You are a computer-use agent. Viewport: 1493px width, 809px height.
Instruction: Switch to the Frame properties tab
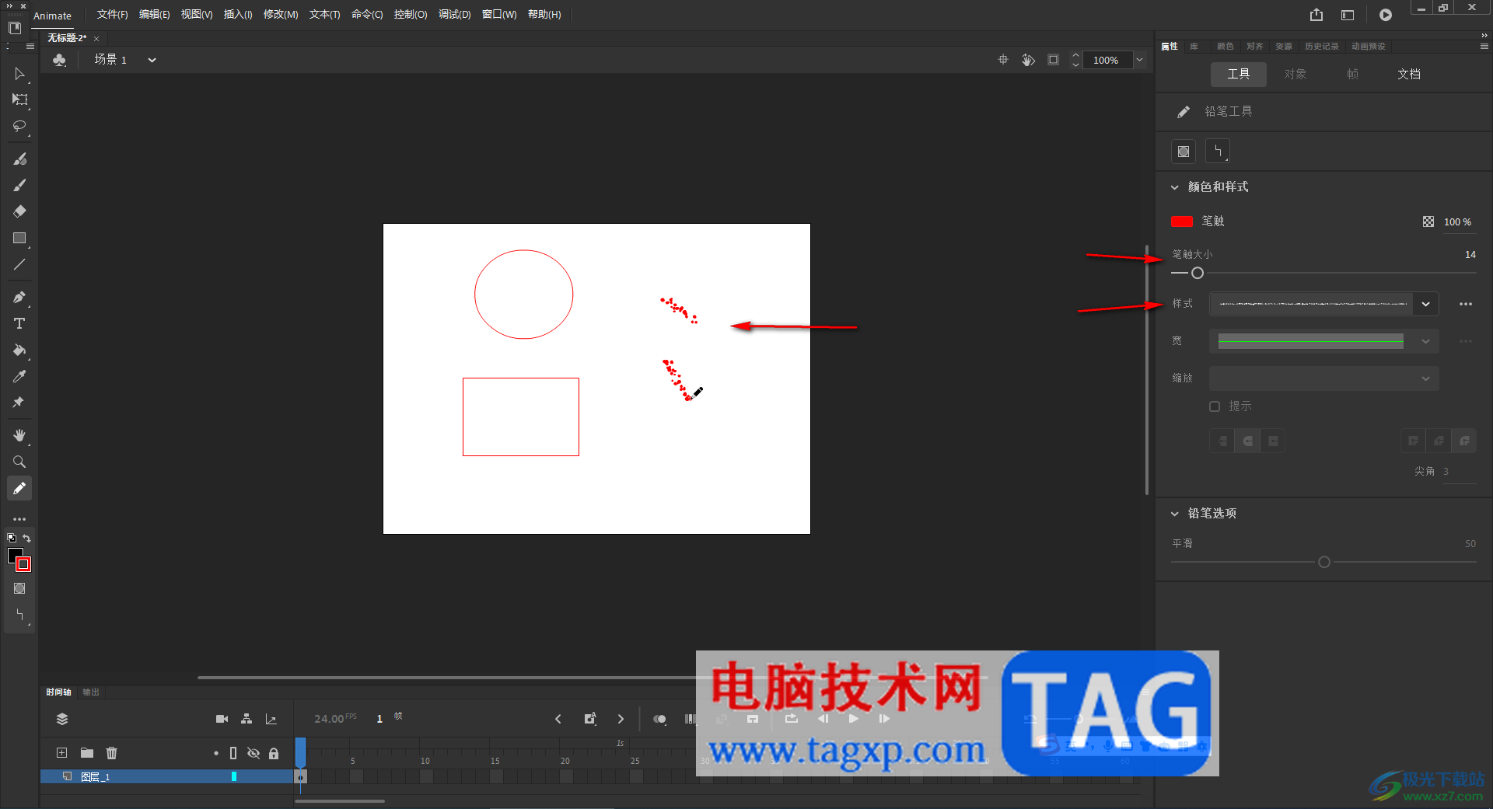pos(1352,74)
